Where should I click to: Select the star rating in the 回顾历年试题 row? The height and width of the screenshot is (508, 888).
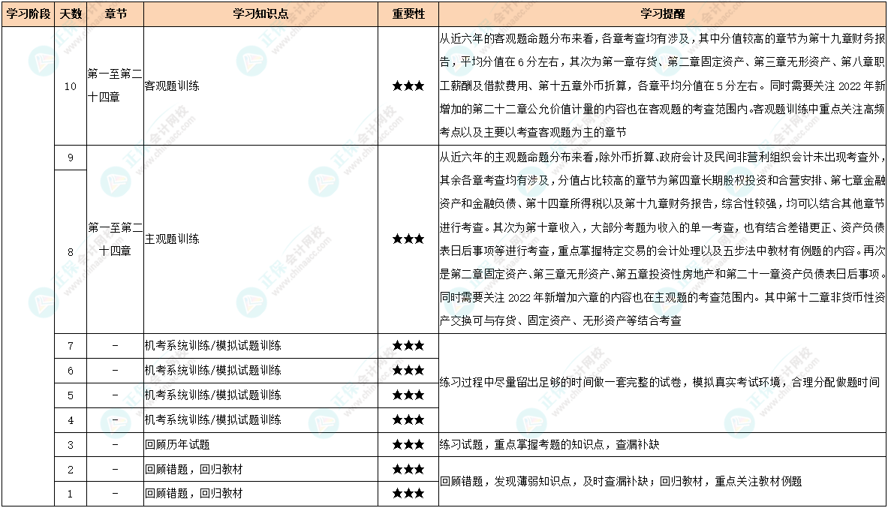(x=408, y=445)
